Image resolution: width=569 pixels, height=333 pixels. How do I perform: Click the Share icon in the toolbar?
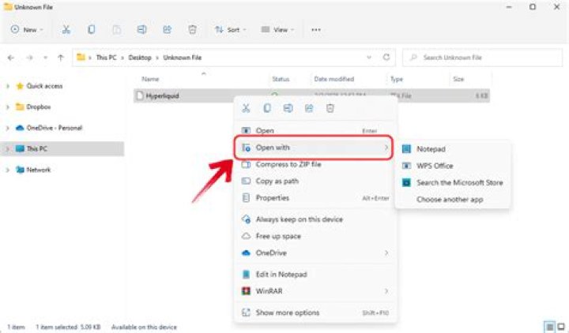click(x=168, y=29)
